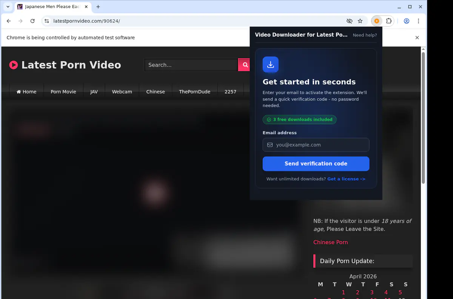Go back using the browser's back arrow
This screenshot has height=299, width=453.
(x=9, y=21)
